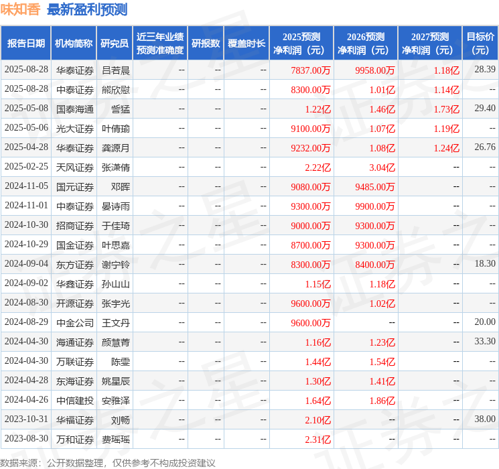Select the 开源证券 institution cell

point(75,304)
